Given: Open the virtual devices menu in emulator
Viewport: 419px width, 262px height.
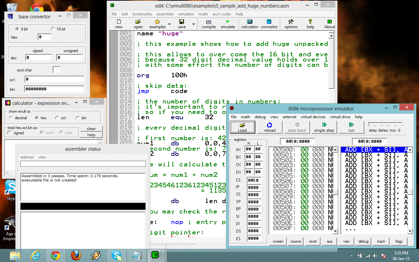Looking at the screenshot, I should [313, 117].
